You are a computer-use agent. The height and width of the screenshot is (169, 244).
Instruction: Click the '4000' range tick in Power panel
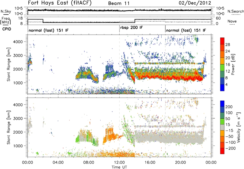[18, 42]
